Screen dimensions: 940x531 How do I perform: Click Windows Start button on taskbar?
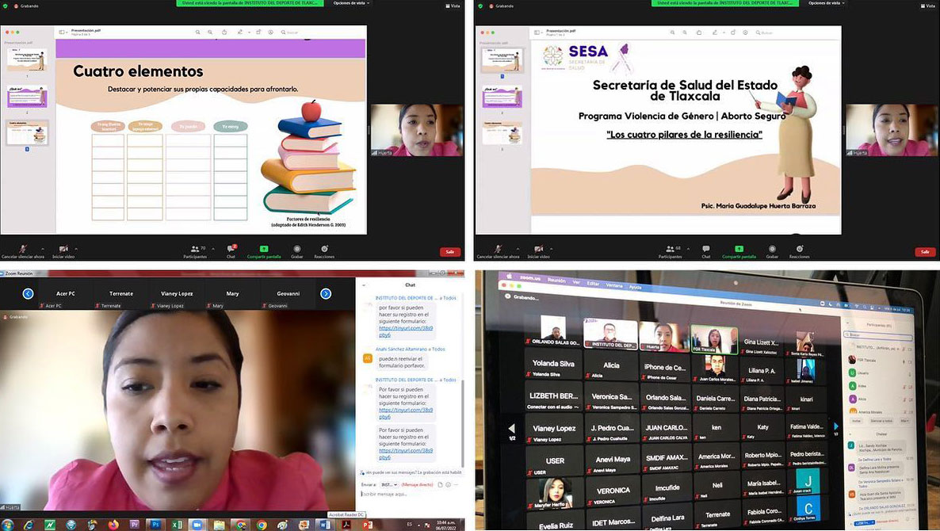(7, 525)
